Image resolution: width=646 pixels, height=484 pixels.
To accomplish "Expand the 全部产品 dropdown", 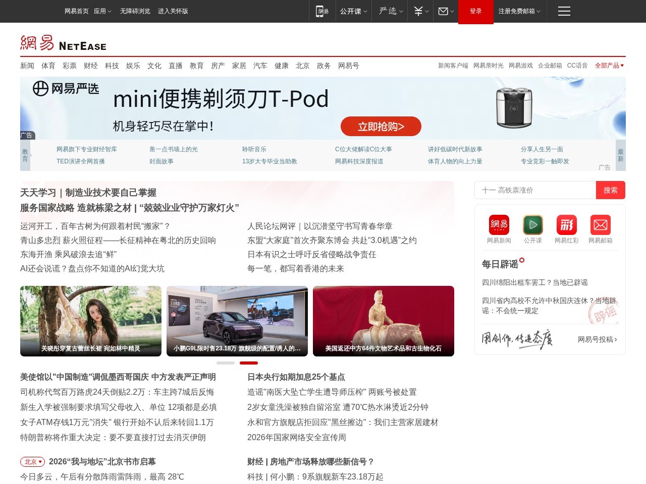I will (x=609, y=66).
